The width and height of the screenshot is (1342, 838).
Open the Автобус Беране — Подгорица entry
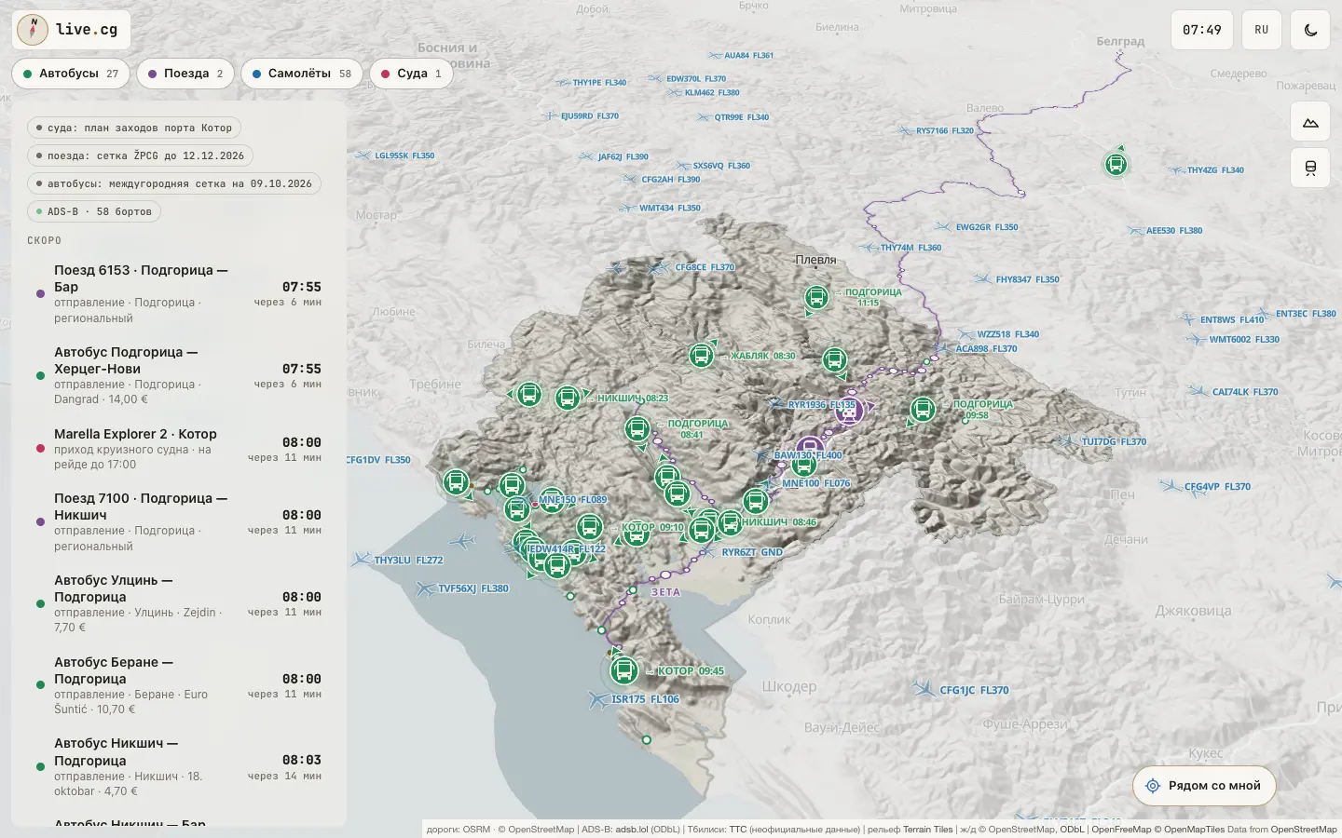(x=179, y=686)
